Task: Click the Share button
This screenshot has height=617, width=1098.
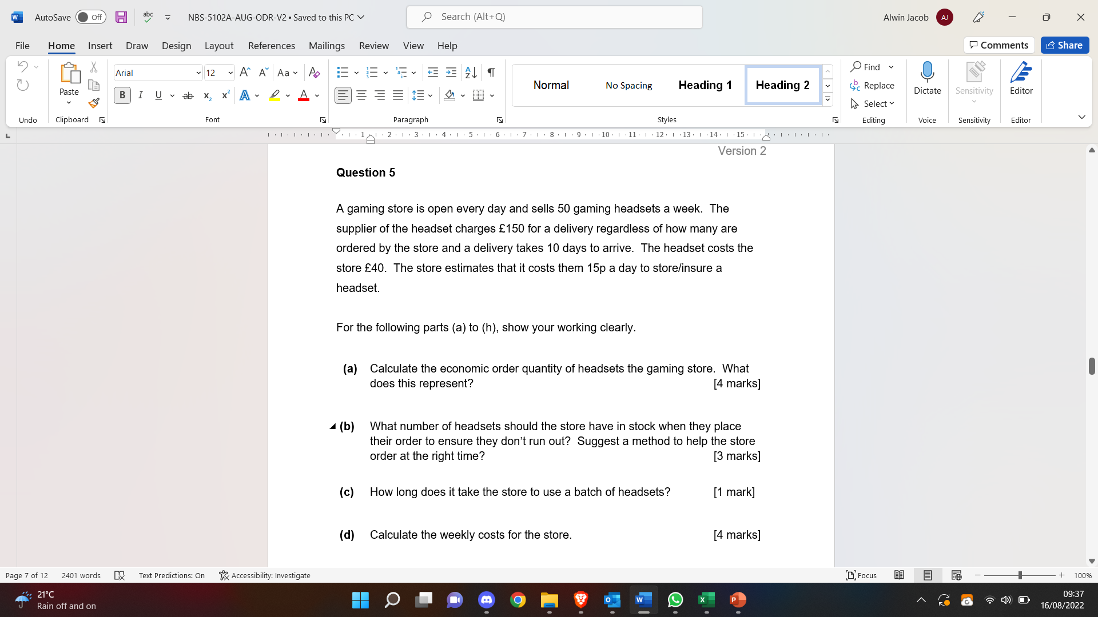Action: [x=1065, y=45]
